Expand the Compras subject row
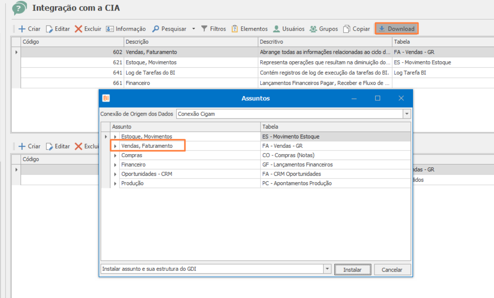Image resolution: width=494 pixels, height=298 pixels. pyautogui.click(x=115, y=155)
